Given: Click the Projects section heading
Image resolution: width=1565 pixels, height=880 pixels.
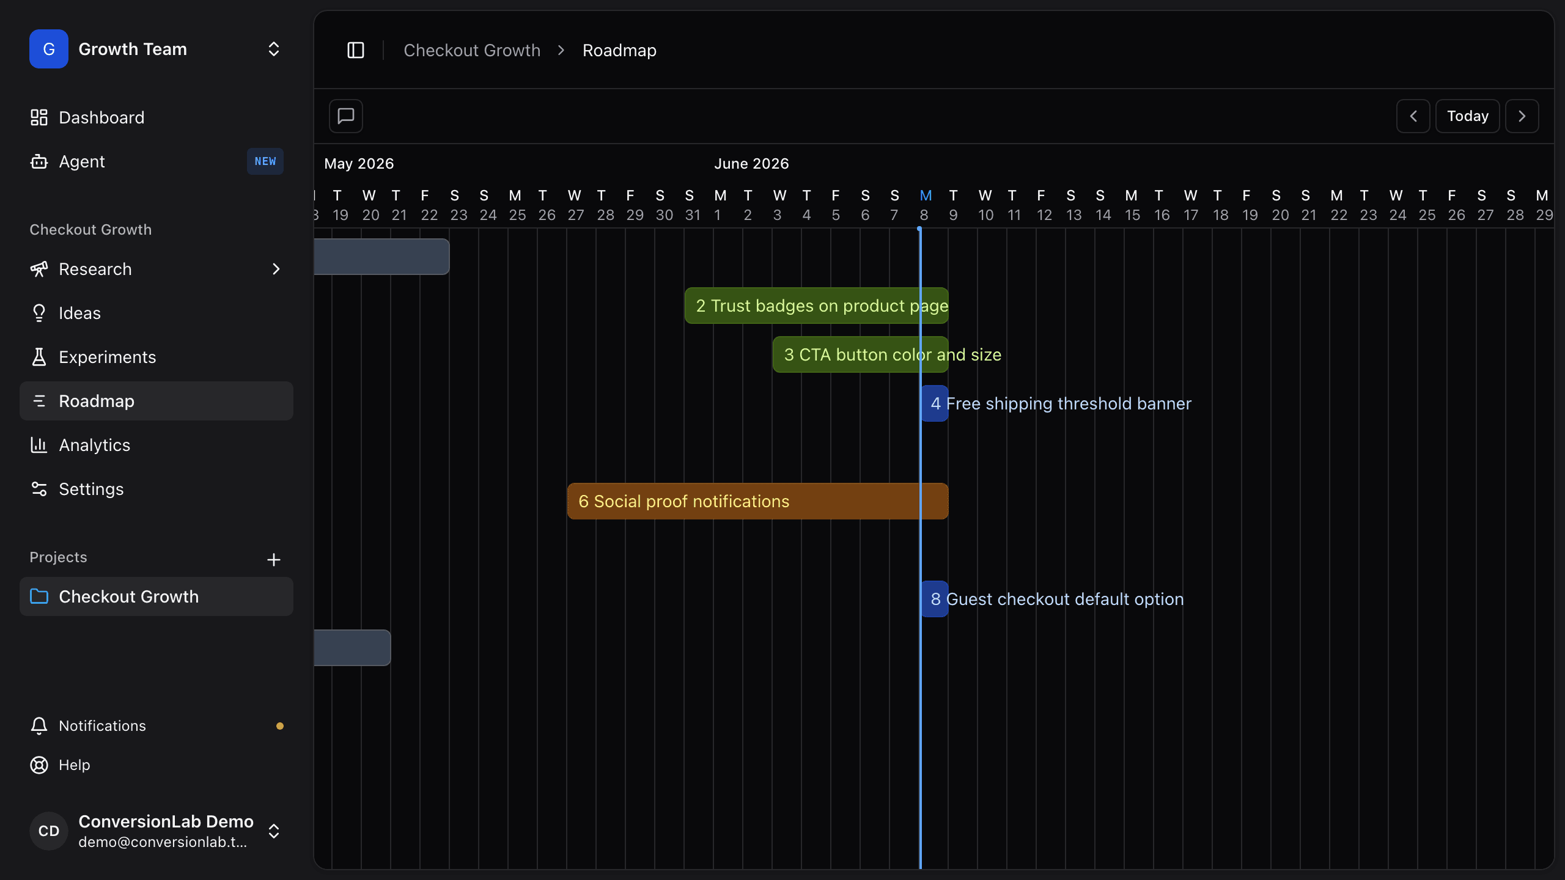Looking at the screenshot, I should point(59,557).
